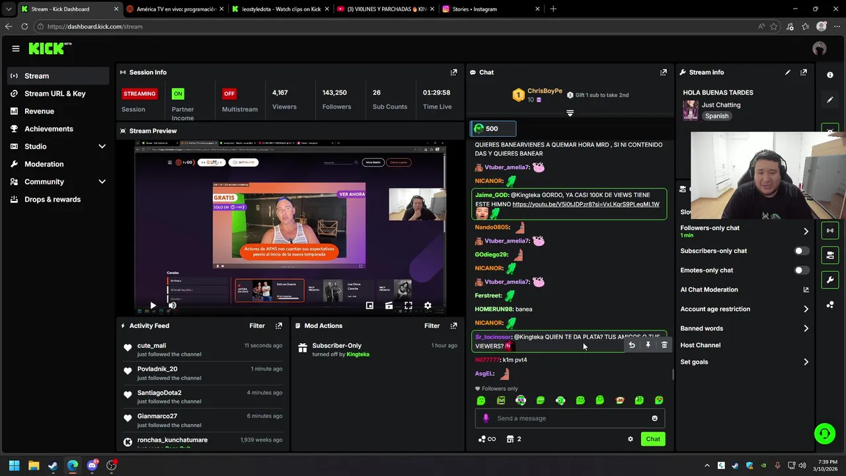Open chat settings gear
The height and width of the screenshot is (476, 846).
tap(631, 439)
